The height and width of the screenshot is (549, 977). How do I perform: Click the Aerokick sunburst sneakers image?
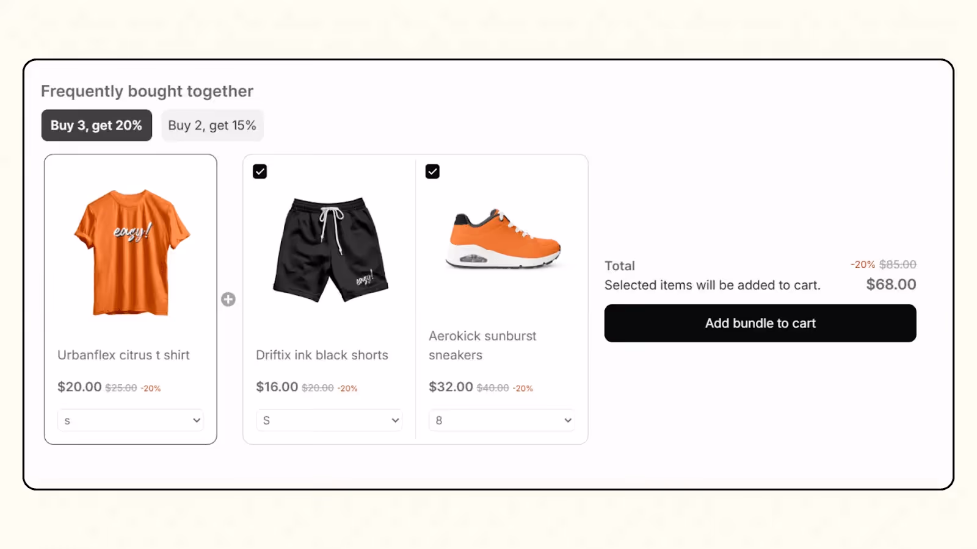tap(502, 238)
